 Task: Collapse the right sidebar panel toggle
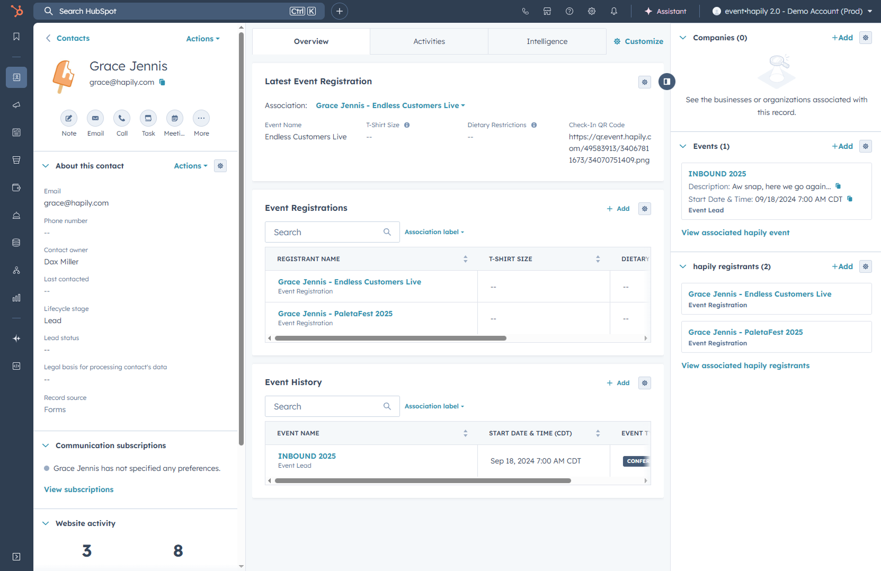point(667,82)
